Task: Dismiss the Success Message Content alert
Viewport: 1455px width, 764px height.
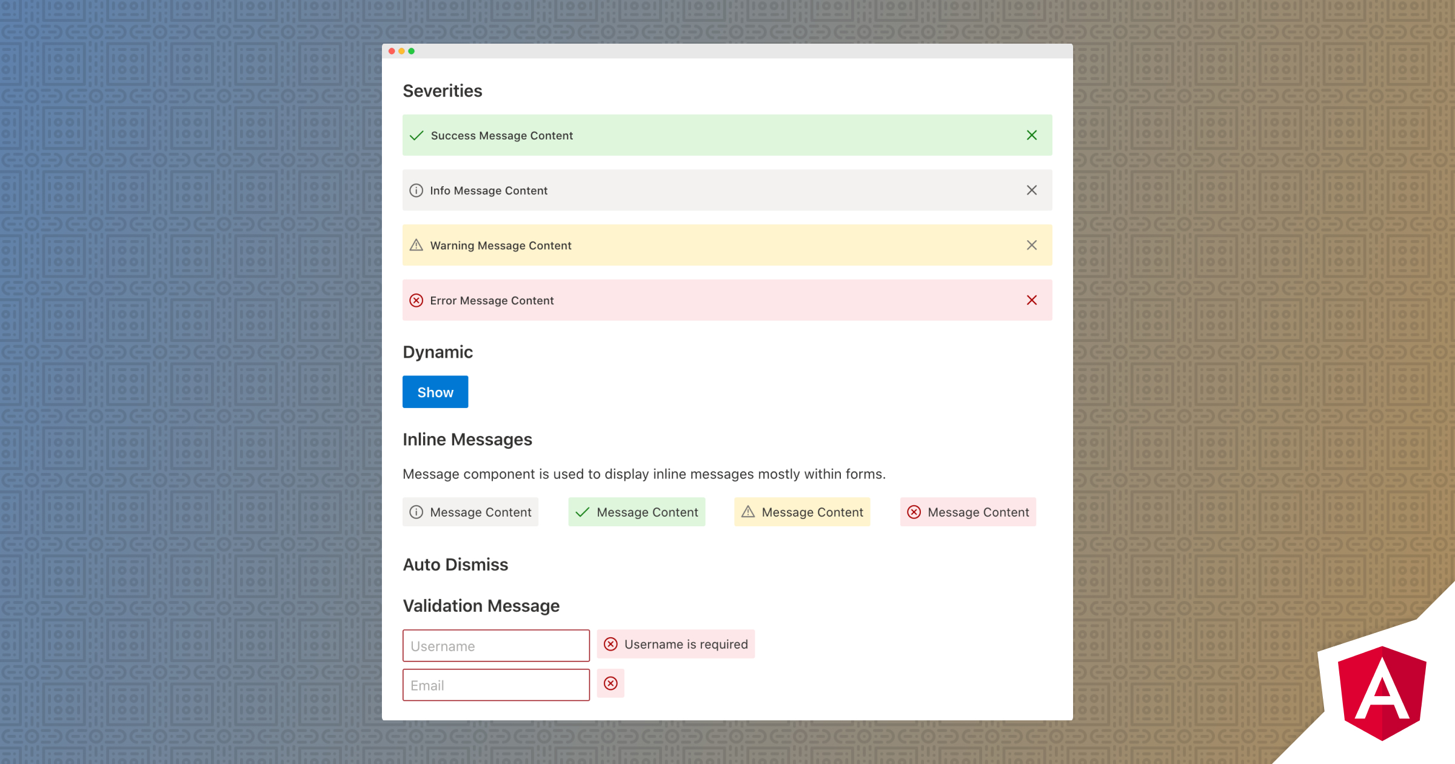Action: tap(1032, 135)
